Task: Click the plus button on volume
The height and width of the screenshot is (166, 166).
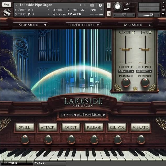Action: click(x=158, y=15)
